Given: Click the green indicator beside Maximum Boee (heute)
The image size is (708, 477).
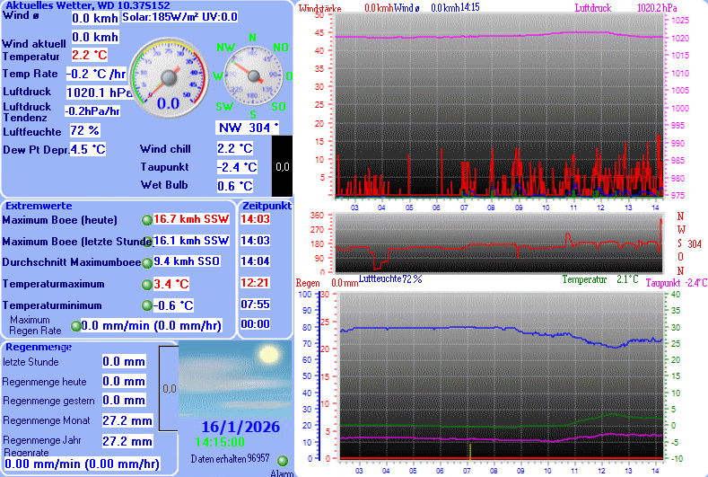Looking at the screenshot, I should pyautogui.click(x=147, y=220).
